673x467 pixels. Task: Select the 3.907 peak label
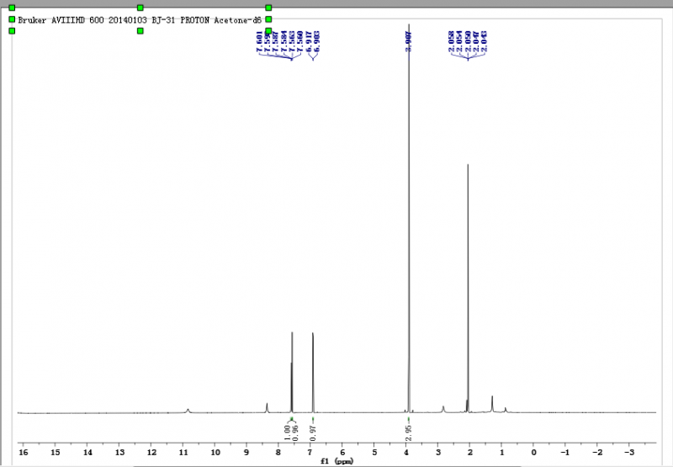tap(409, 41)
